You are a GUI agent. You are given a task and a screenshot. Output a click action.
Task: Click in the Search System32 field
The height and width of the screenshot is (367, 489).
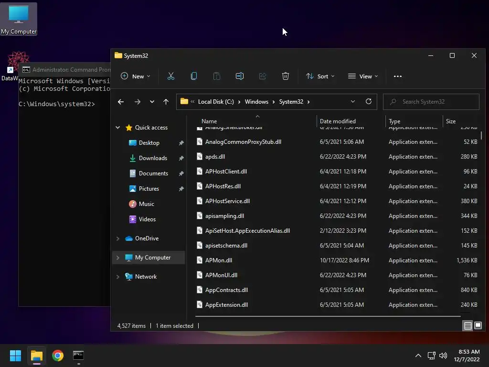[431, 102]
